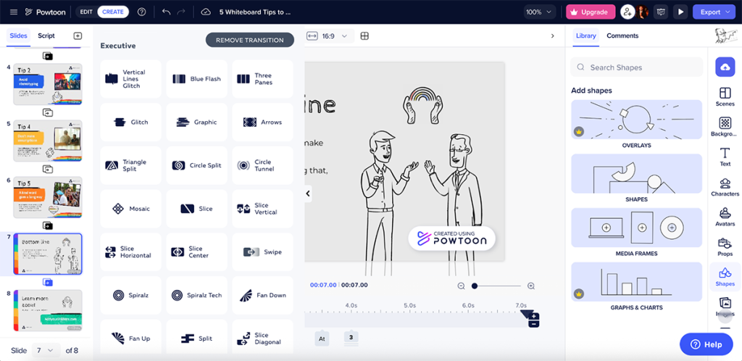Open the Scenes library
Viewport: 742px width, 361px height.
(x=725, y=96)
